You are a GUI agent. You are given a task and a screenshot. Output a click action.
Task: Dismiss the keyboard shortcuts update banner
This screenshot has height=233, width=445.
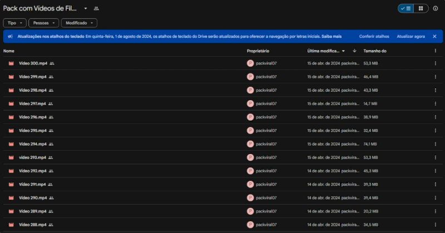point(434,36)
